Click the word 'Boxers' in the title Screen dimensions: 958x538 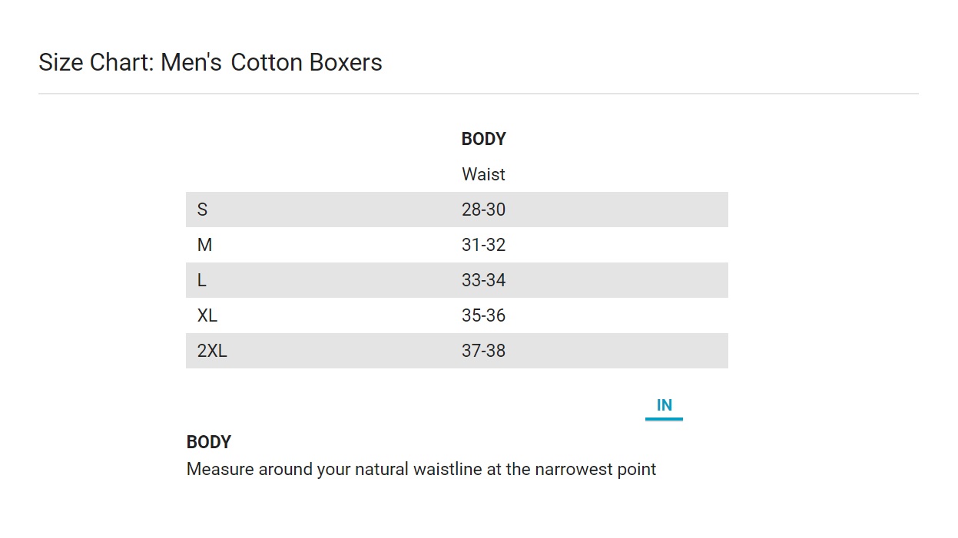point(345,62)
